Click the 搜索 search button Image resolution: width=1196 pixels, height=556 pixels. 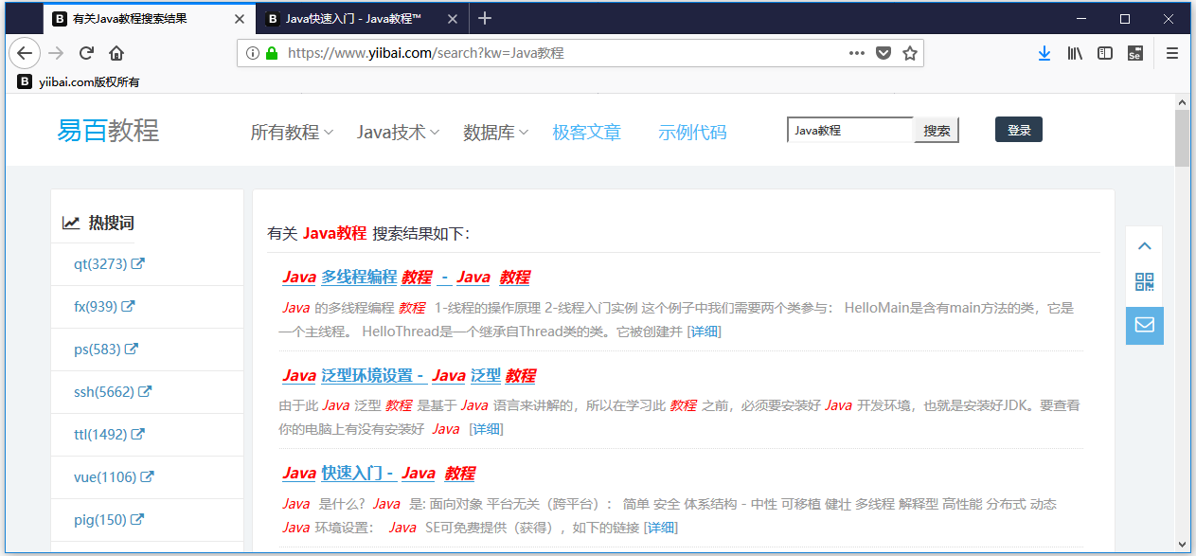click(x=937, y=131)
